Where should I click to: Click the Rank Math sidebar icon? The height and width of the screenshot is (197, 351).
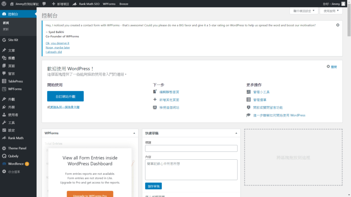[4, 138]
